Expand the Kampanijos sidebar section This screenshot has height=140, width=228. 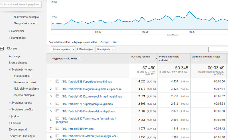click(x=17, y=38)
